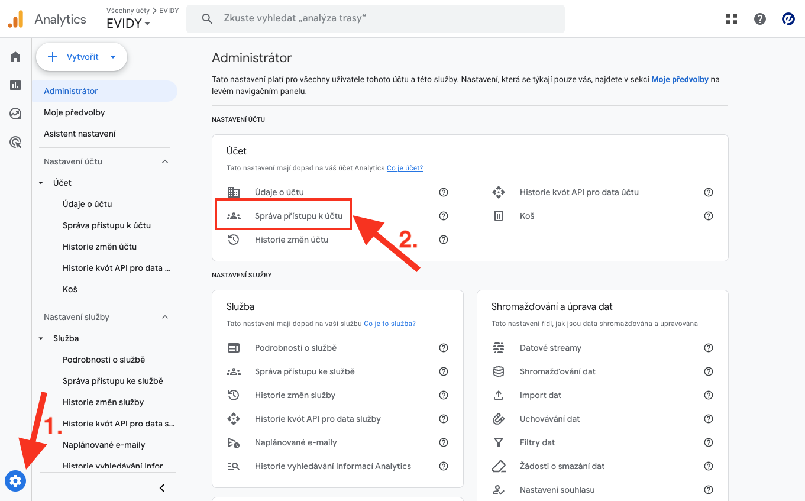
Task: Open the account avatar icon
Action: [x=788, y=19]
